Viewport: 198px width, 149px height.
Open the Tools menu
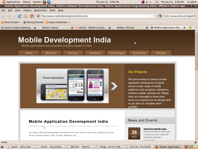pyautogui.click(x=52, y=10)
